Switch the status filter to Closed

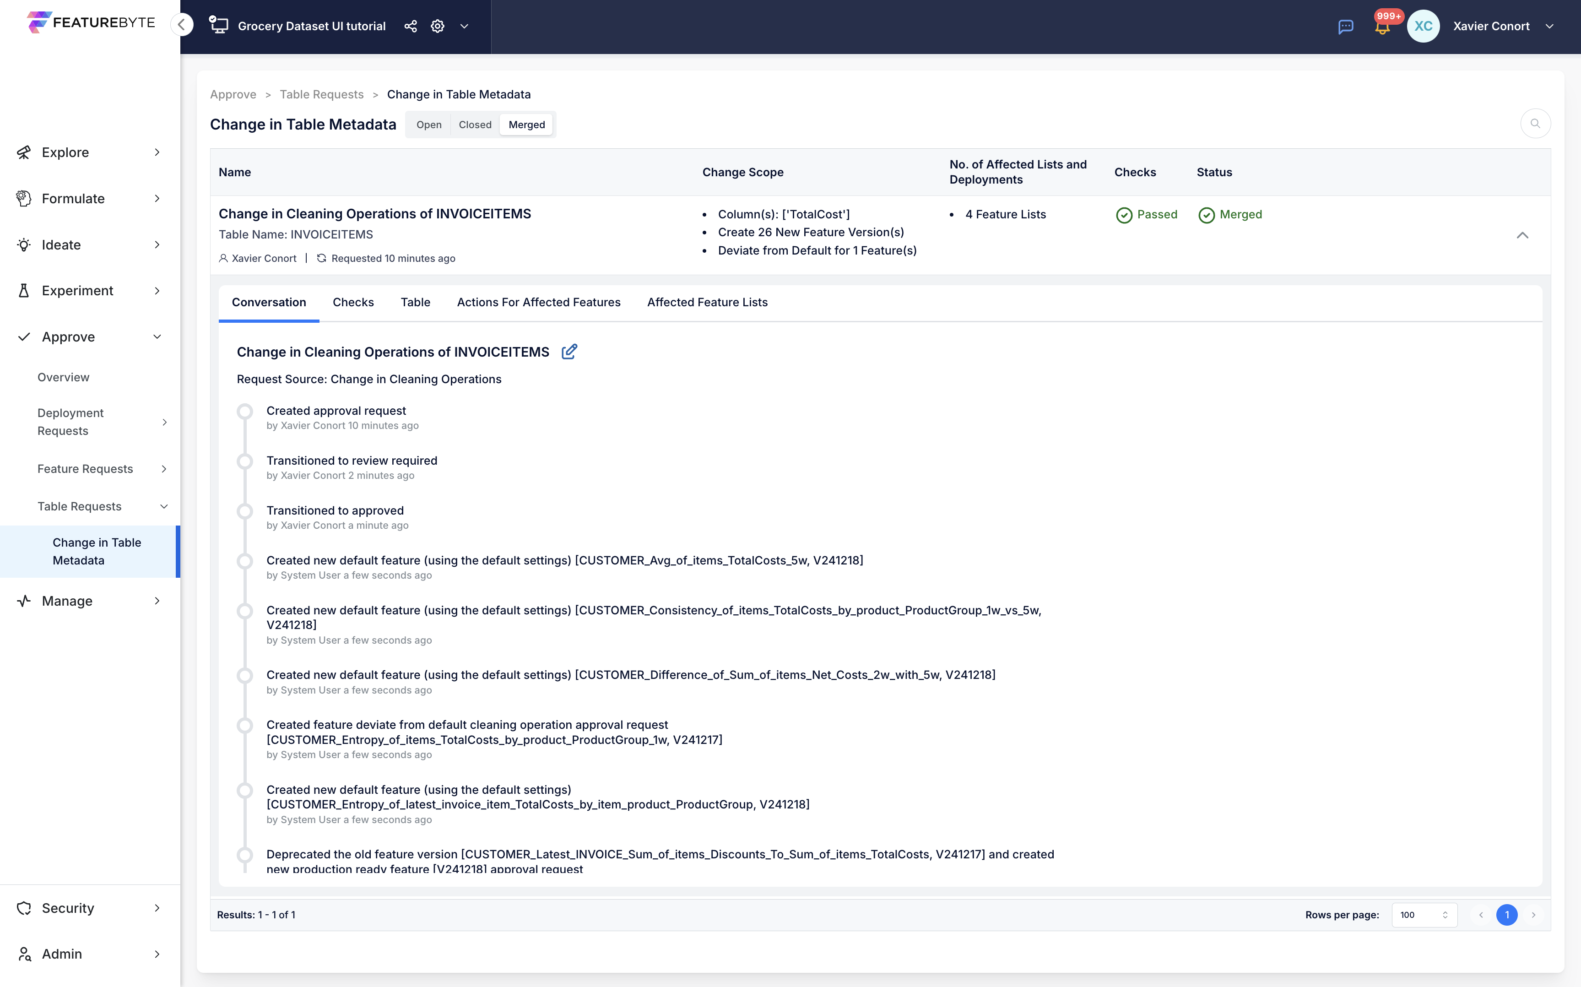474,125
